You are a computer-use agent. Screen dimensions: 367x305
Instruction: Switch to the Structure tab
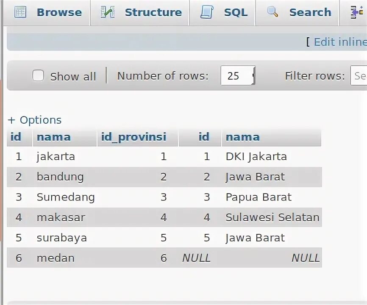point(140,12)
